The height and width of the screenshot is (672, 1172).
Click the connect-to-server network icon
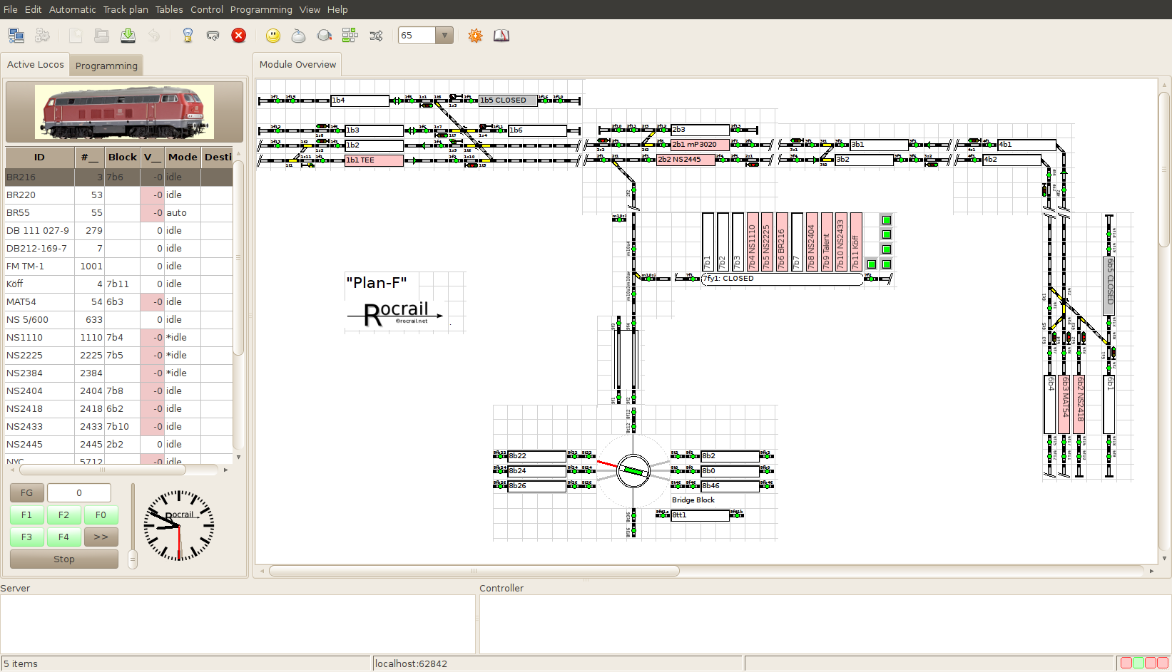tap(16, 36)
